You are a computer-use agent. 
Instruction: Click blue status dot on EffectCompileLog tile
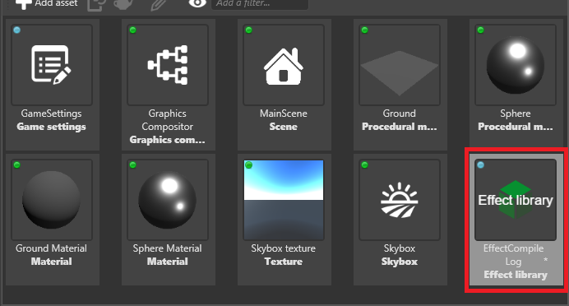tap(480, 165)
